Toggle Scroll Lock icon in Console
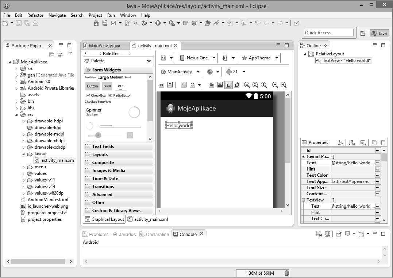The width and height of the screenshot is (393, 278). (327, 234)
